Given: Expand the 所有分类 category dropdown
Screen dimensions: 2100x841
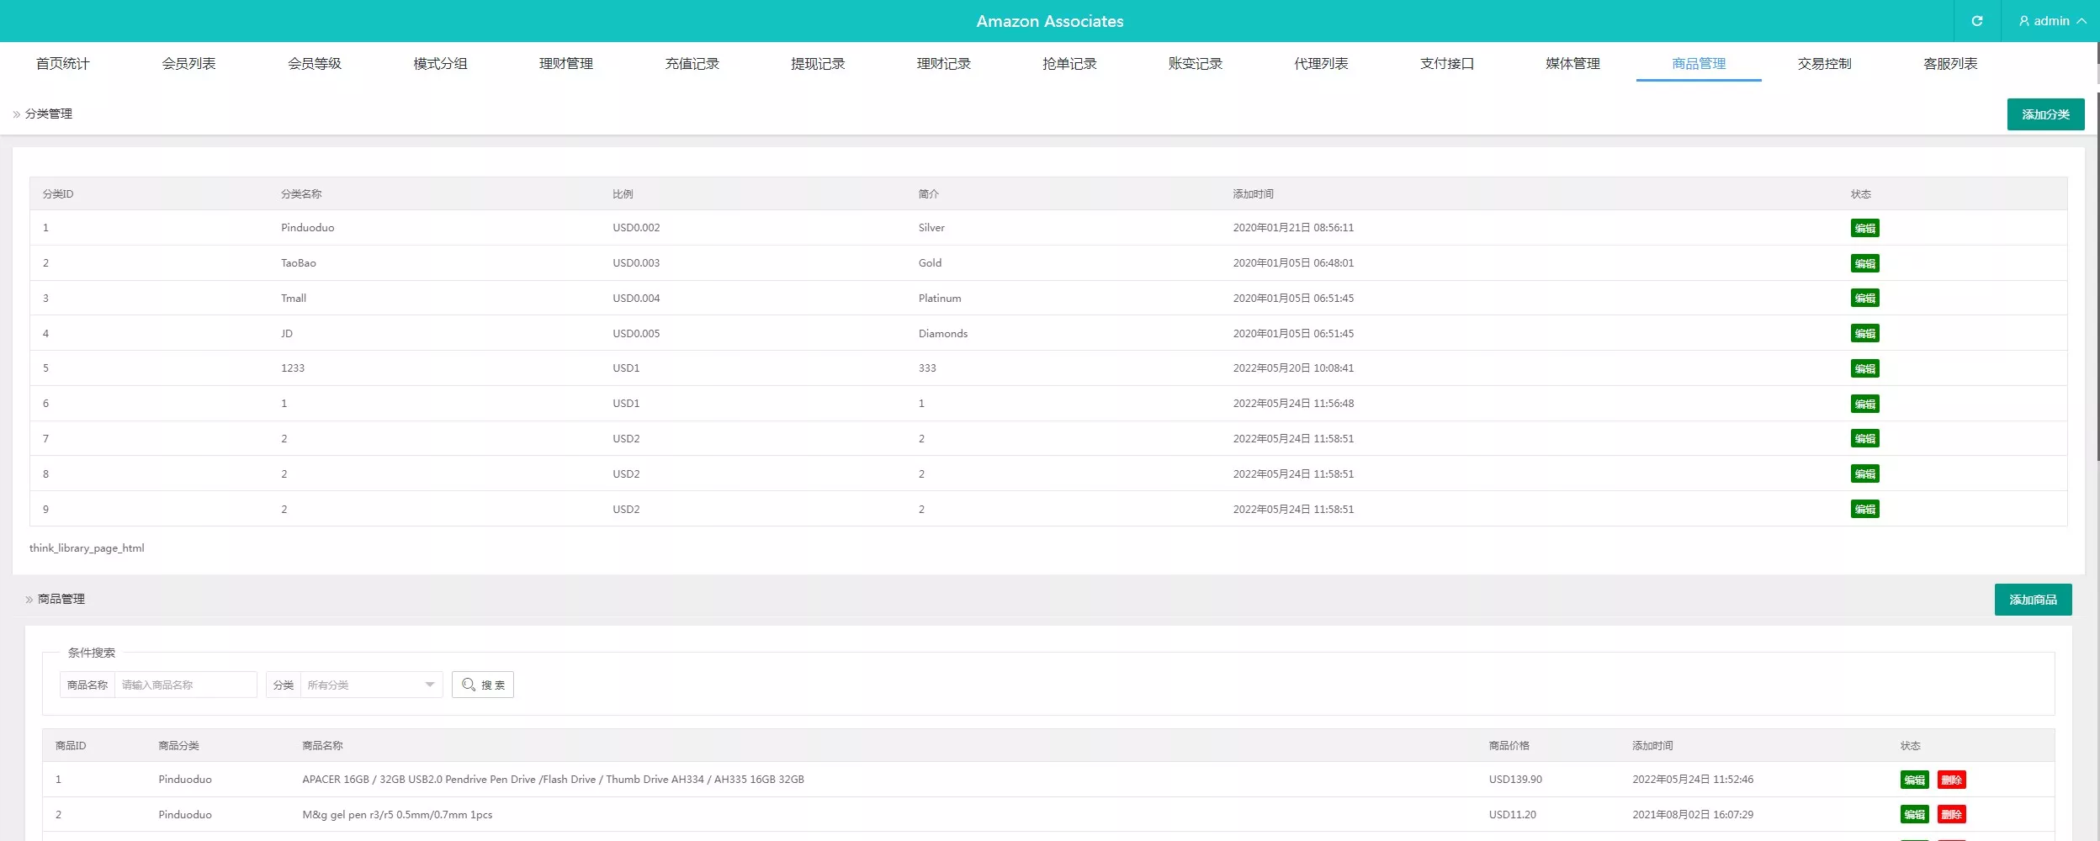Looking at the screenshot, I should coord(371,685).
